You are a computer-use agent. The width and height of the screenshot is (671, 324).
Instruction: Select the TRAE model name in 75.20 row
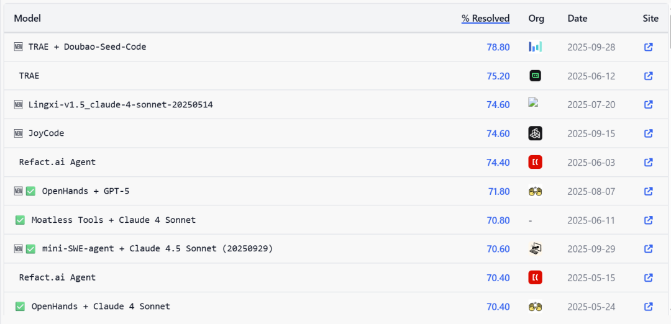point(29,76)
